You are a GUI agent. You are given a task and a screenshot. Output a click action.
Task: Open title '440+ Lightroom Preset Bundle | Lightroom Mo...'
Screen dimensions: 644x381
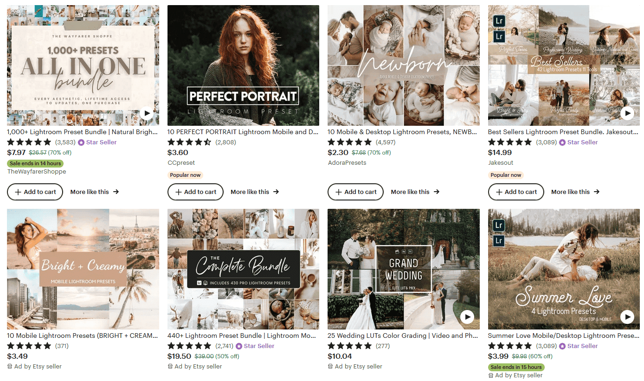(243, 336)
